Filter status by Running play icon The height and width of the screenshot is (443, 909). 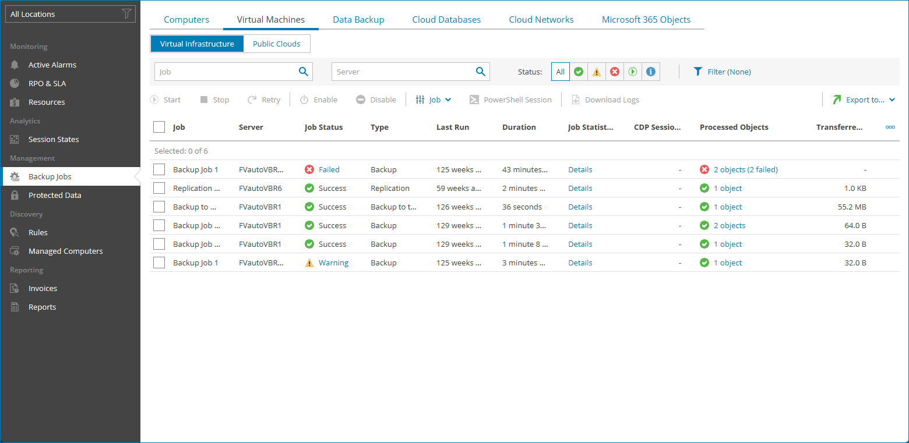[633, 72]
